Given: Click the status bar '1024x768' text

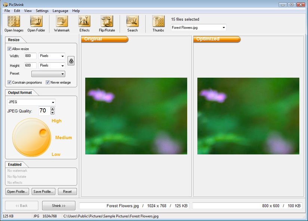Looking at the screenshot, I should coord(49,216).
